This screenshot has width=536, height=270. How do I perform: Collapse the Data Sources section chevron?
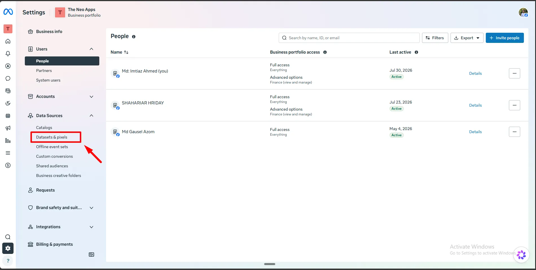pos(91,116)
